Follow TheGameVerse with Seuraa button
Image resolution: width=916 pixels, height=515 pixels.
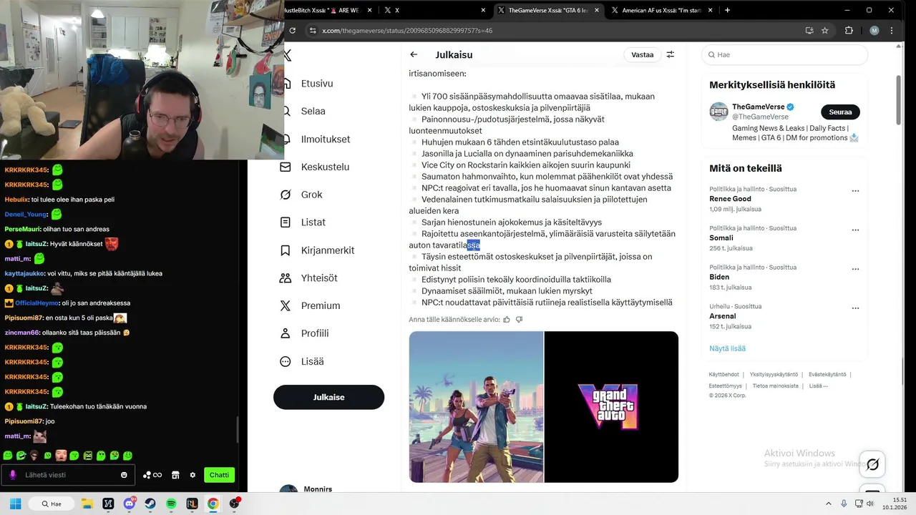pyautogui.click(x=840, y=112)
